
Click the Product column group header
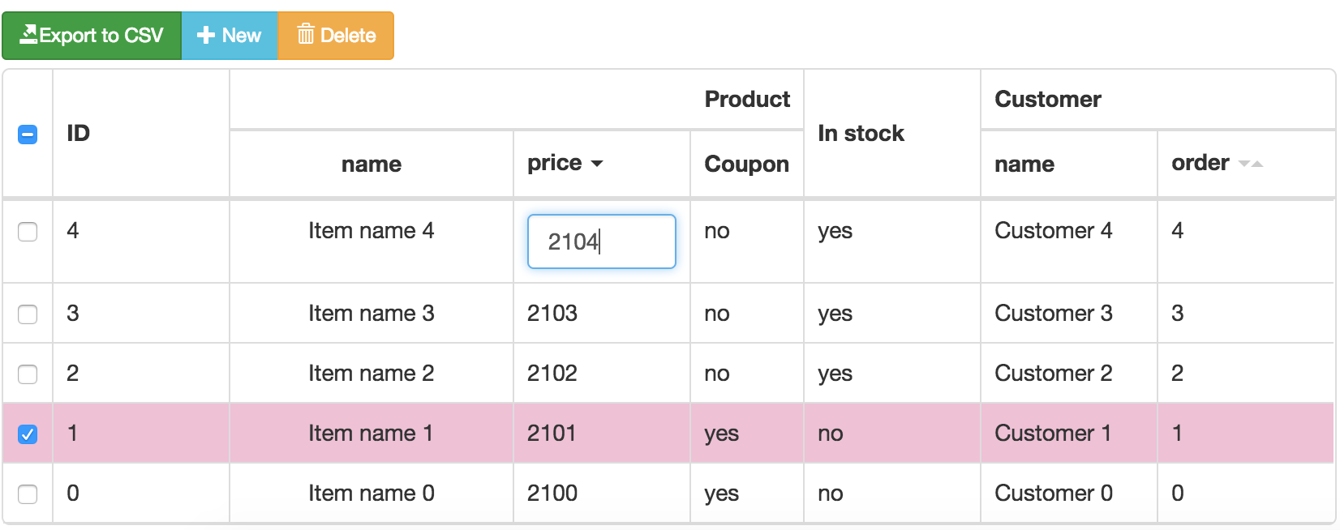(x=746, y=99)
